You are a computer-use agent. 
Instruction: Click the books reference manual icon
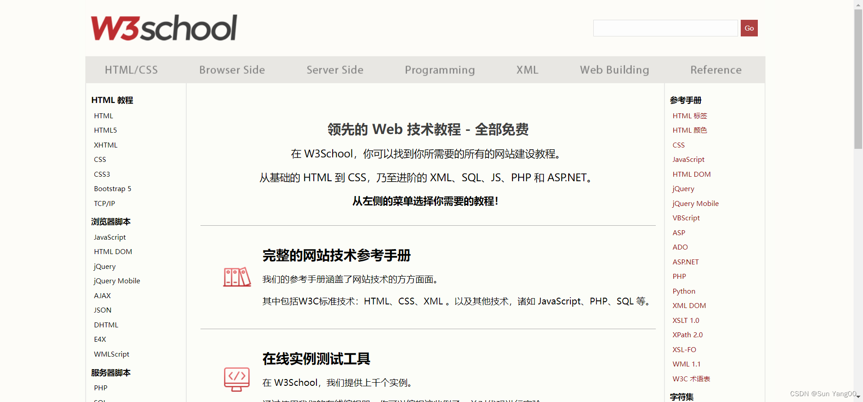pos(237,277)
